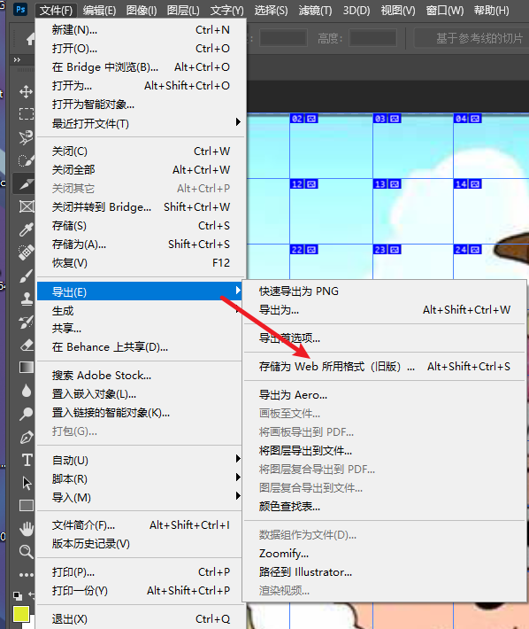Select the Zoom tool

26,552
